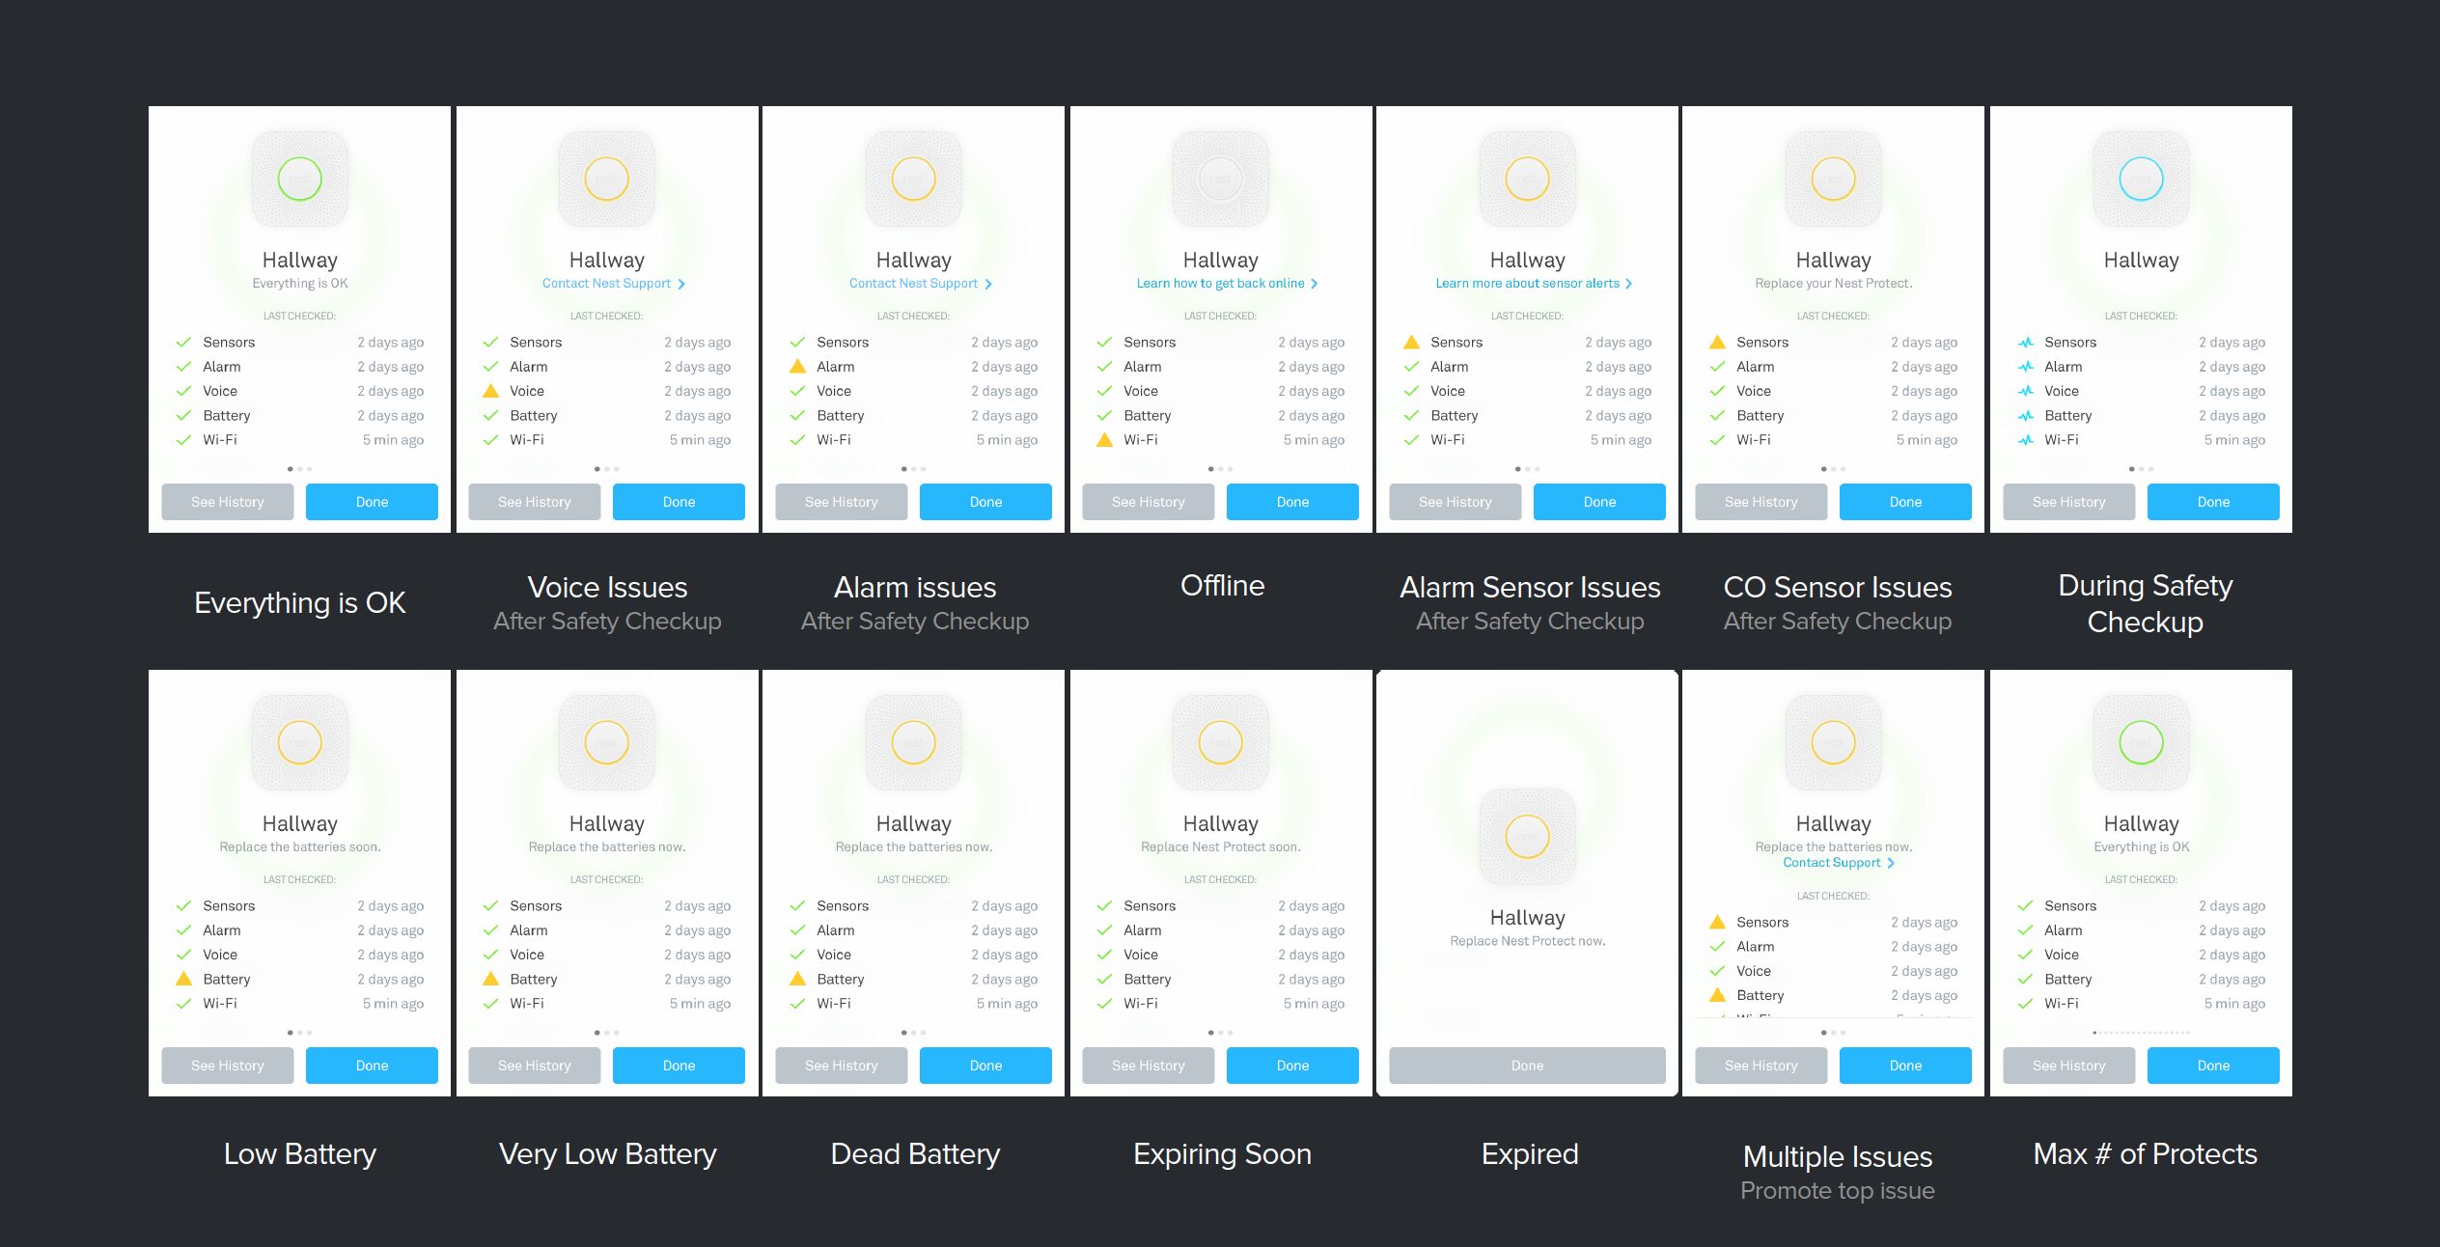The width and height of the screenshot is (2440, 1247).
Task: Click Wi-Fi checkmark in Max # of Protects card
Action: pos(2025,1004)
